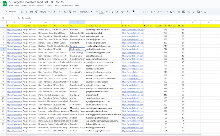Open the fill color picker

134,12
